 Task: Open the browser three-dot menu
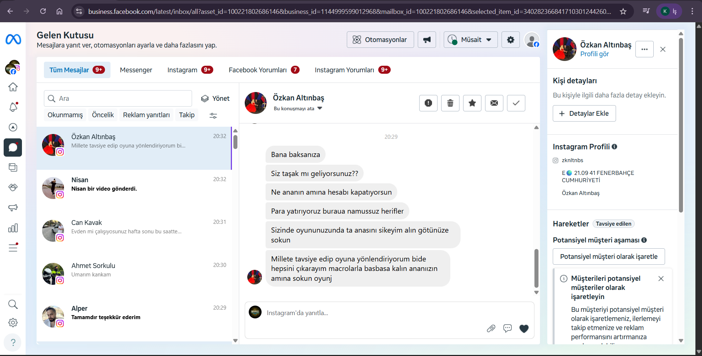coord(692,11)
